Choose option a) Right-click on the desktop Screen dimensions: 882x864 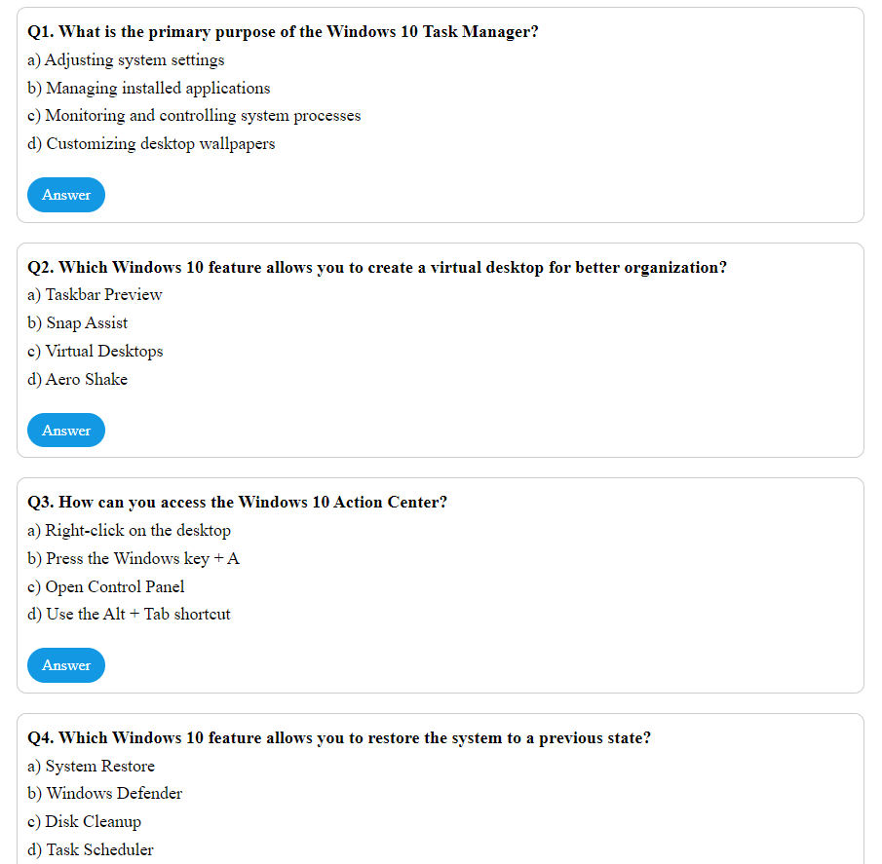(x=130, y=530)
